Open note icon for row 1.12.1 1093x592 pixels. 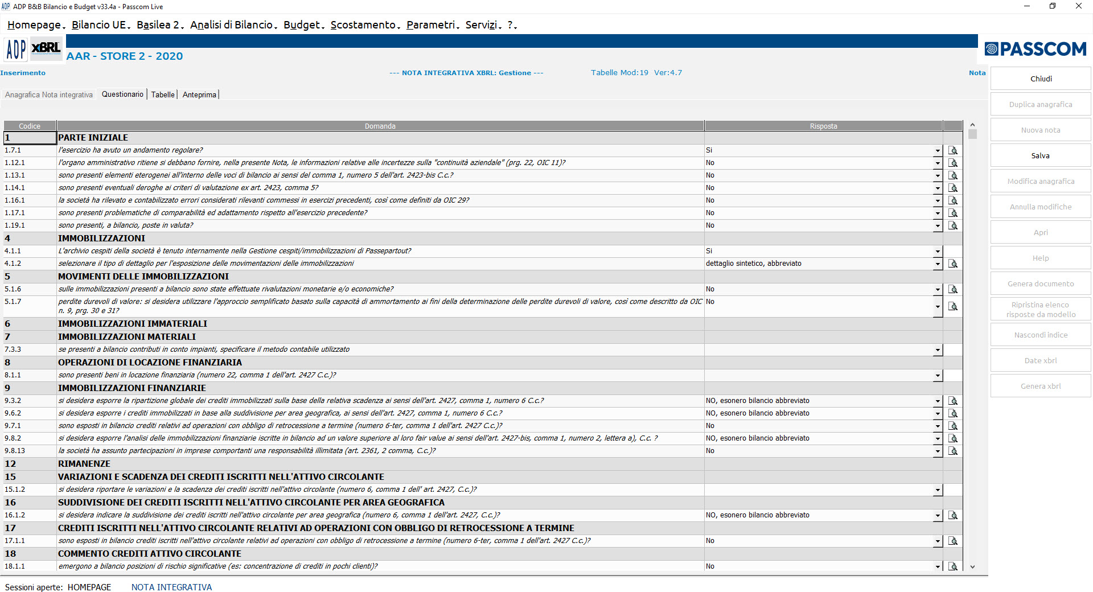pyautogui.click(x=953, y=163)
